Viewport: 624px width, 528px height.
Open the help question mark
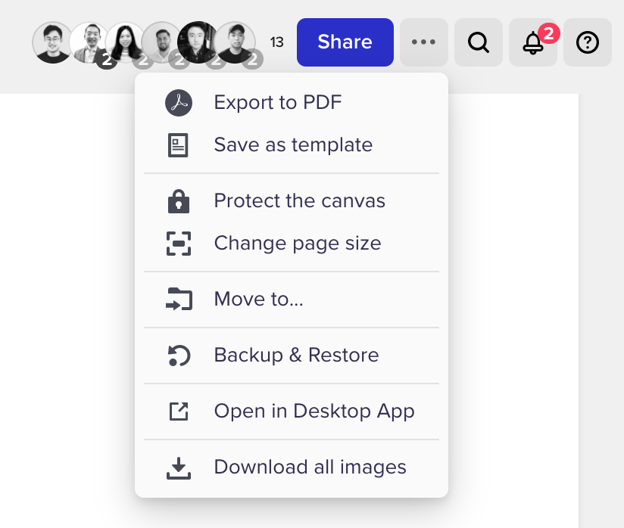click(588, 42)
